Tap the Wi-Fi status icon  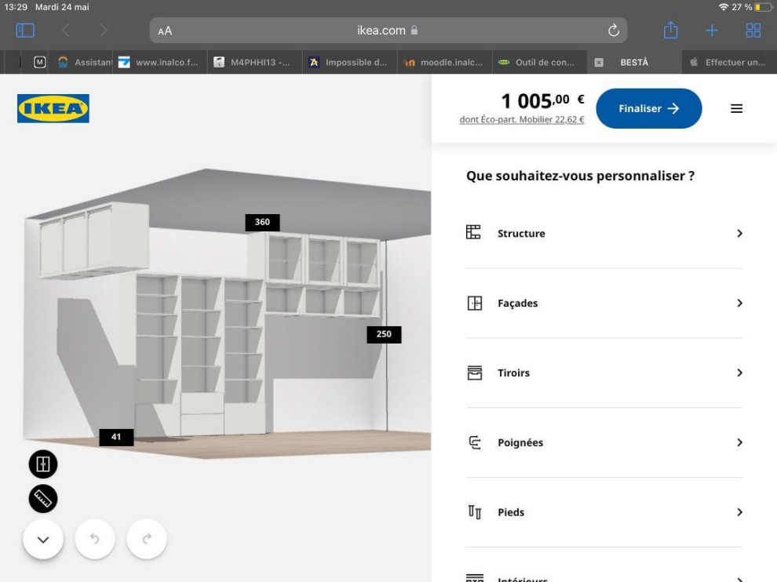tap(724, 7)
